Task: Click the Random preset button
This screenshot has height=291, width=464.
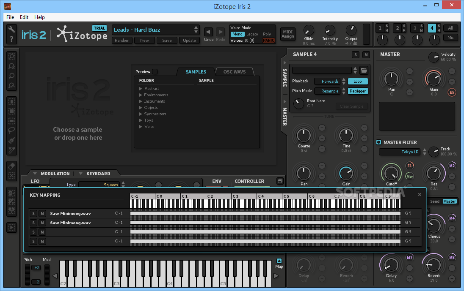Action: [122, 41]
